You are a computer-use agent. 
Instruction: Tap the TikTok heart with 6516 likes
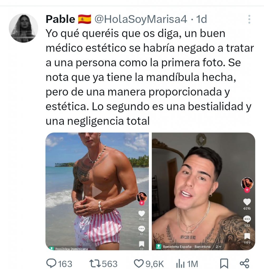click(247, 202)
